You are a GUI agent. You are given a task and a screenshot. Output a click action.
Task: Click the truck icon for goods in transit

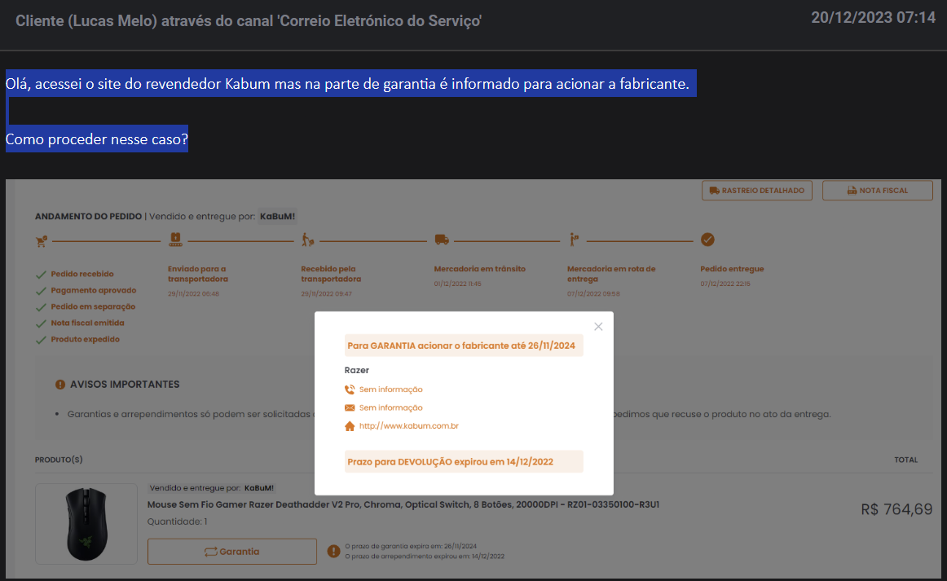point(442,240)
